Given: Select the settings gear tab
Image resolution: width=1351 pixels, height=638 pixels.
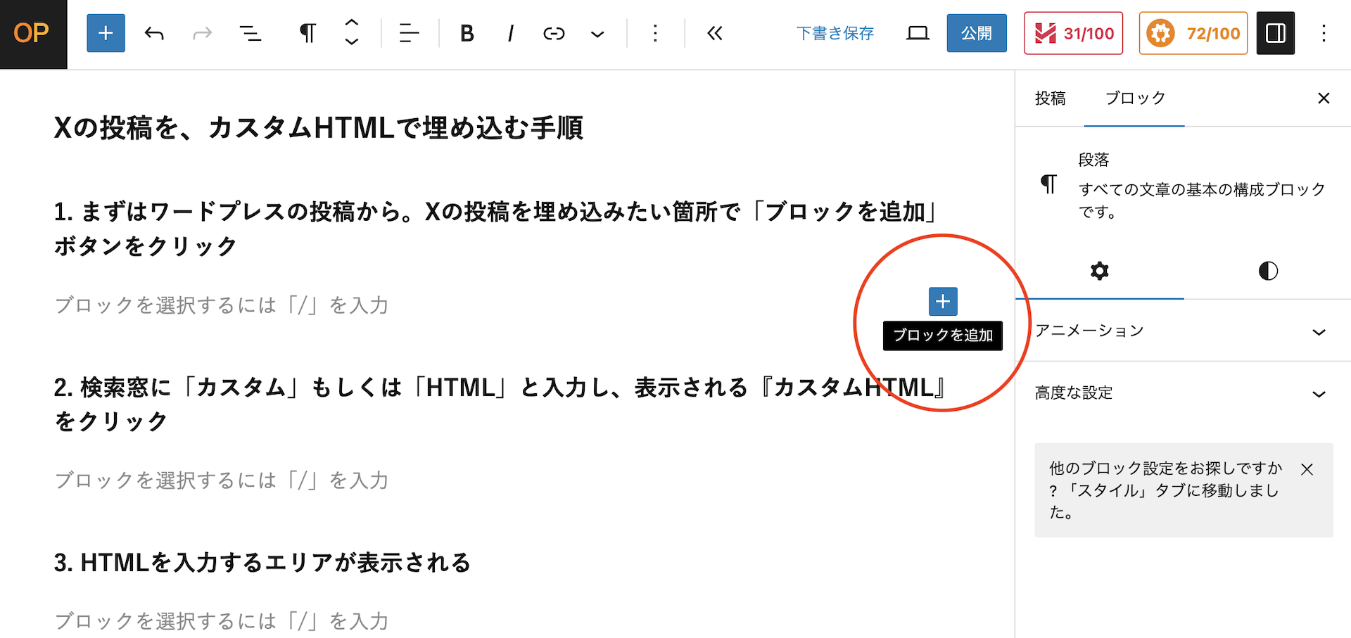Looking at the screenshot, I should pyautogui.click(x=1100, y=271).
